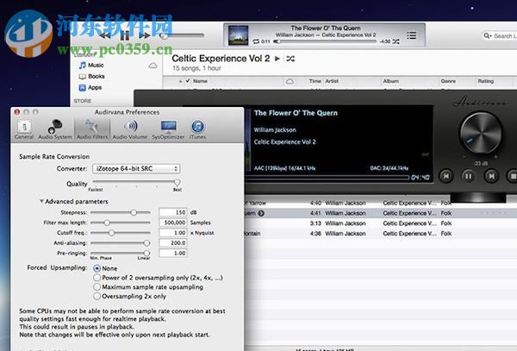
Task: Open the Converter dropdown iZotope 64-bit SRC
Action: coord(136,168)
